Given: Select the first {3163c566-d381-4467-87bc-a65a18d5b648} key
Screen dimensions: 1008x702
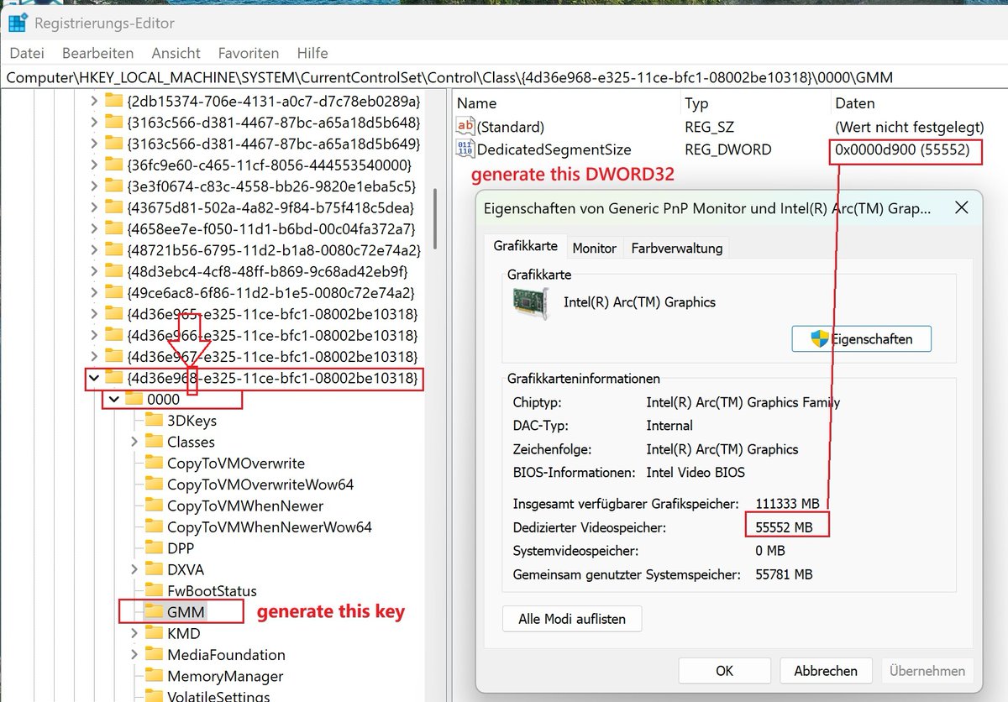Looking at the screenshot, I should 273,122.
